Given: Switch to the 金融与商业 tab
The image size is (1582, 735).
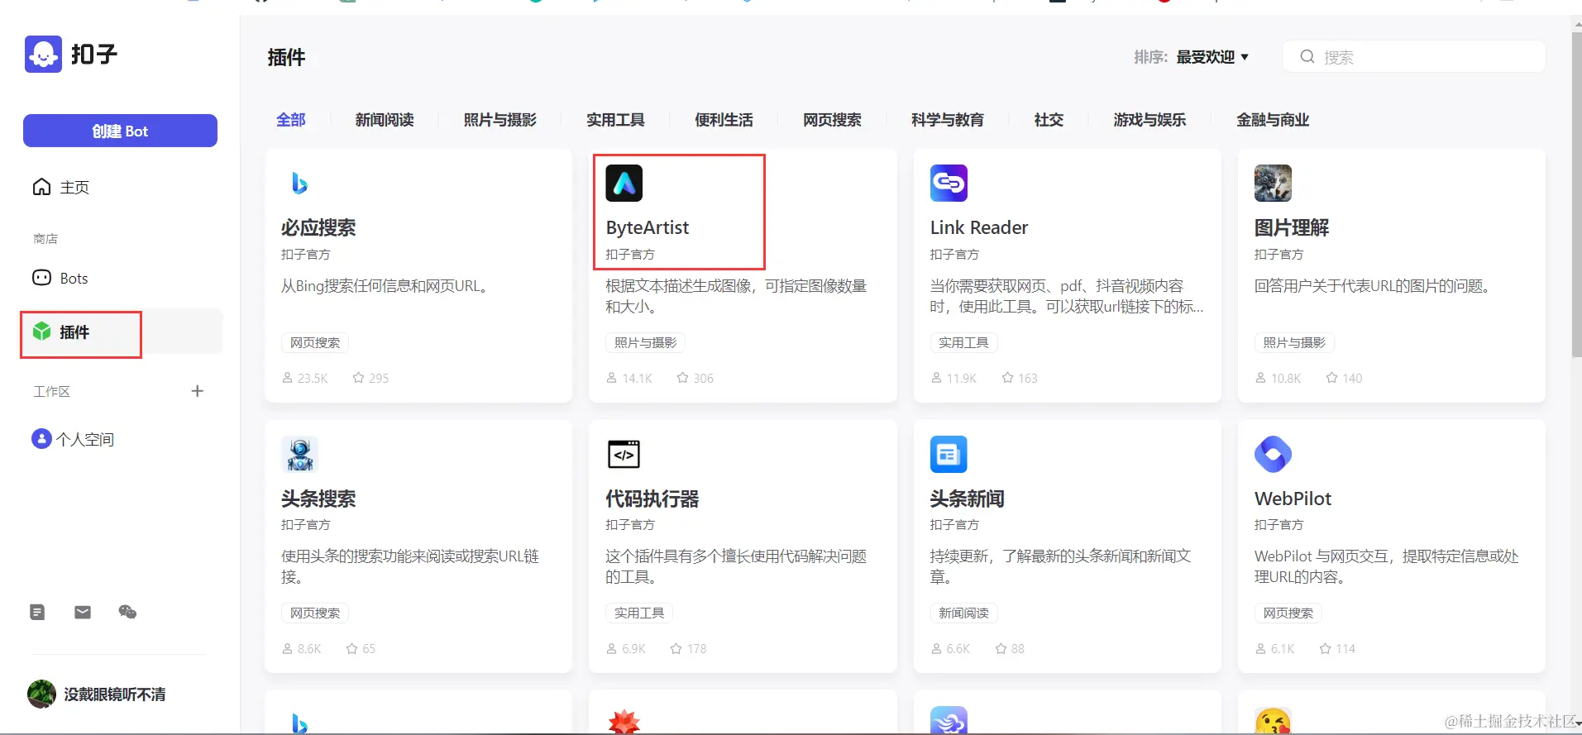Looking at the screenshot, I should click(x=1273, y=120).
